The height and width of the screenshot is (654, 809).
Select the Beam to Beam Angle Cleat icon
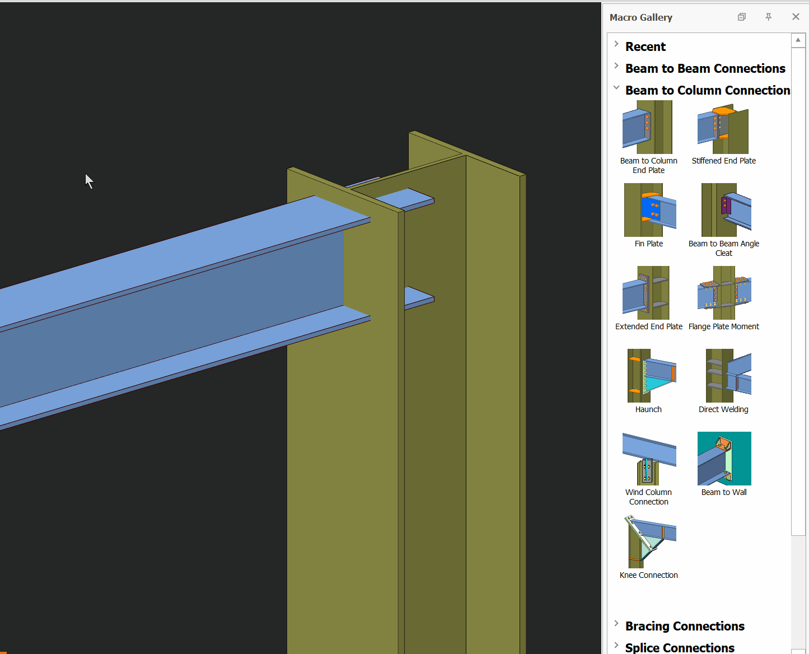pos(726,211)
